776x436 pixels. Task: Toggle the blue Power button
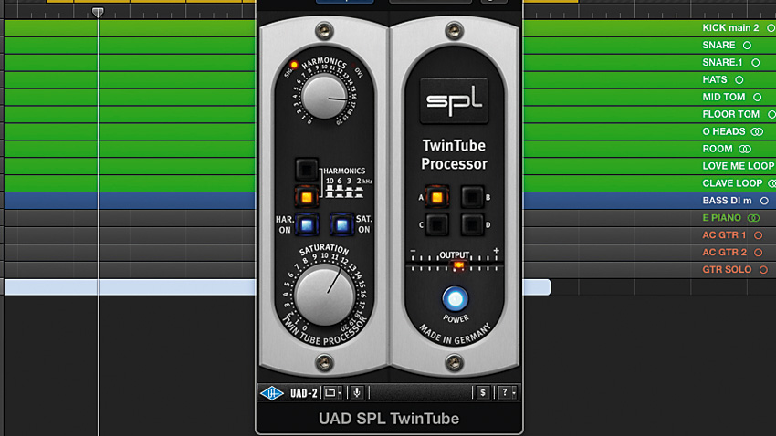[x=455, y=298]
